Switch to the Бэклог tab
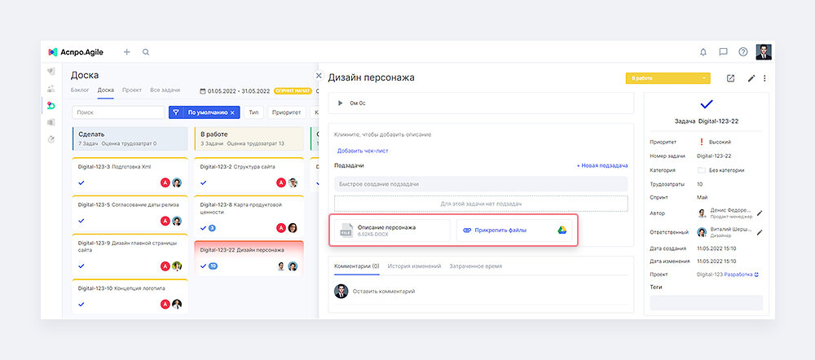815x360 pixels. (80, 90)
